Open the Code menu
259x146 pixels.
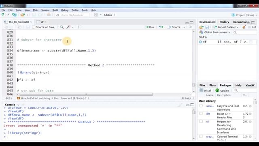(19, 10)
